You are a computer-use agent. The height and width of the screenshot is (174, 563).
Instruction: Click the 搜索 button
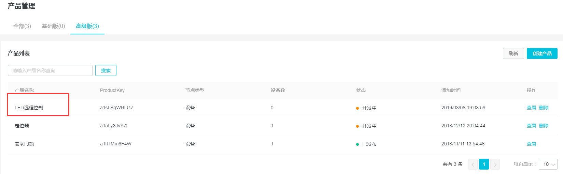click(x=106, y=70)
